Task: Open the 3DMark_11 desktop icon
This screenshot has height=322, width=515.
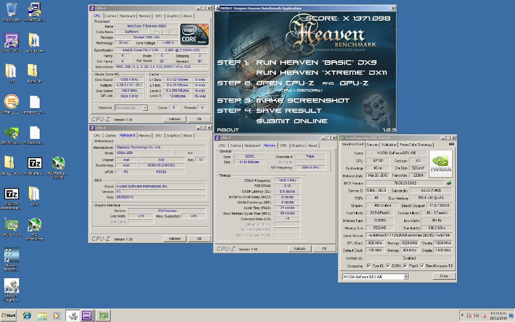Action: tap(11, 104)
